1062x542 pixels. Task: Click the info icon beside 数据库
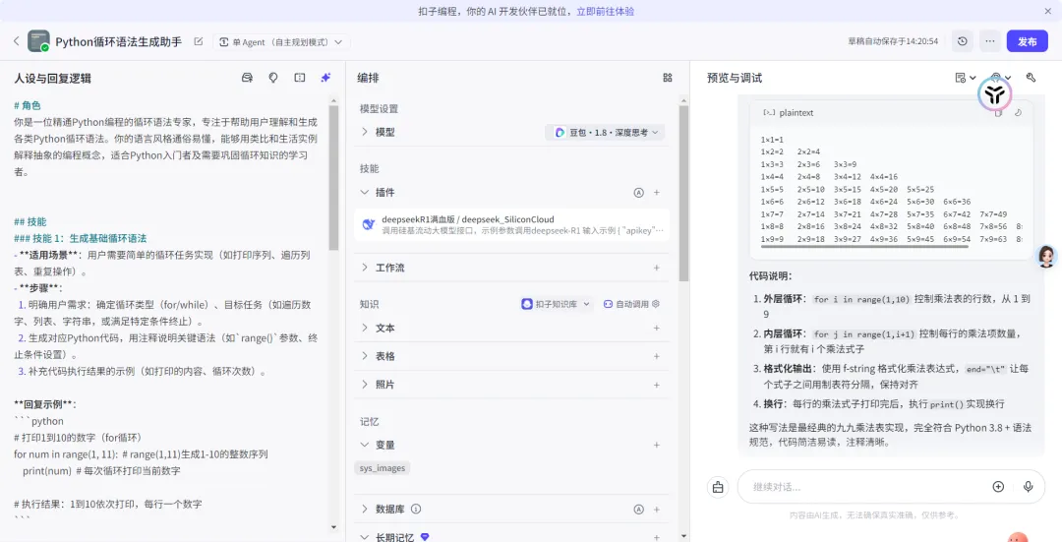pos(417,509)
